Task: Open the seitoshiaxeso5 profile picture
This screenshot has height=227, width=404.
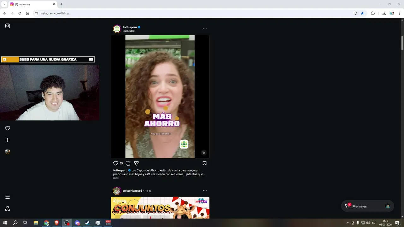Action: [117, 191]
